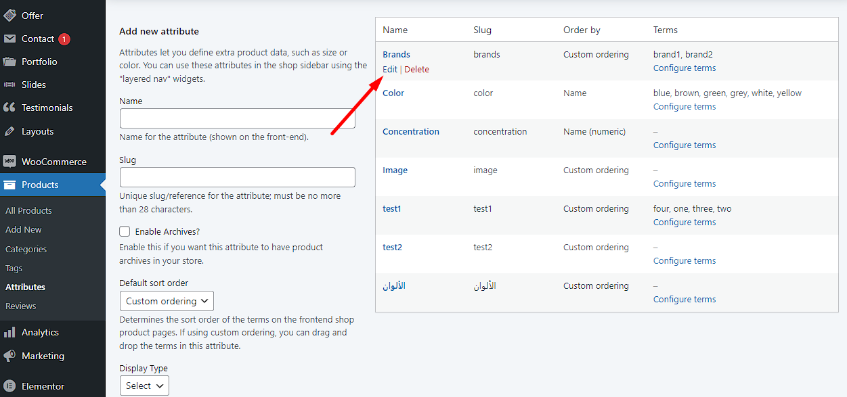The height and width of the screenshot is (397, 847).
Task: Click the Elementor icon in sidebar
Action: point(9,386)
